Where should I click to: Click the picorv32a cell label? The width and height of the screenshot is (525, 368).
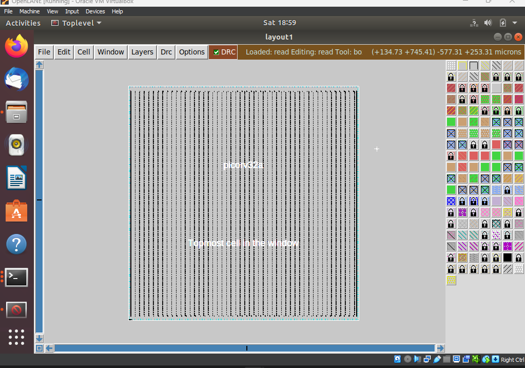pyautogui.click(x=243, y=165)
